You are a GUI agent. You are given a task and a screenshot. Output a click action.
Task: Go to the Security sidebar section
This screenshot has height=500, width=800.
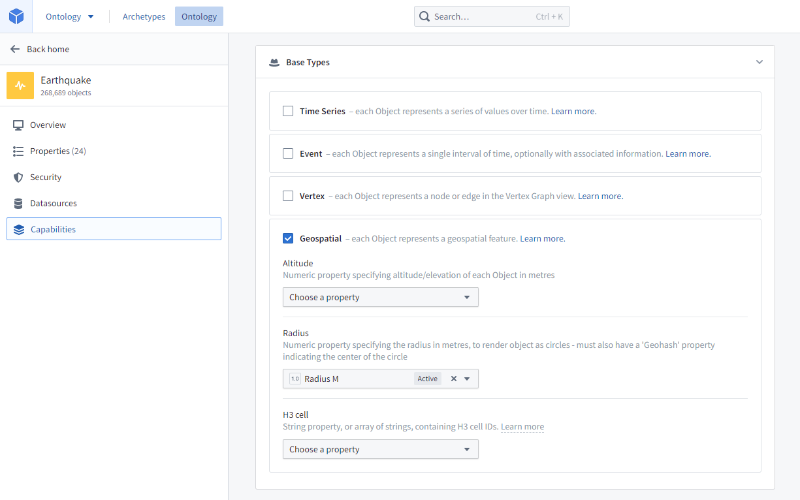[114, 177]
